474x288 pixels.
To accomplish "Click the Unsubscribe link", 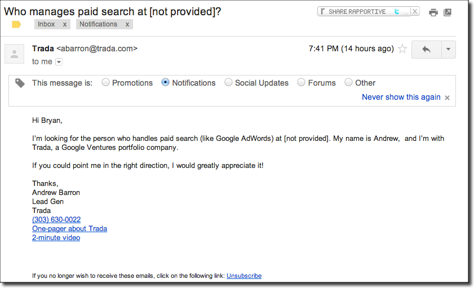I will (243, 276).
